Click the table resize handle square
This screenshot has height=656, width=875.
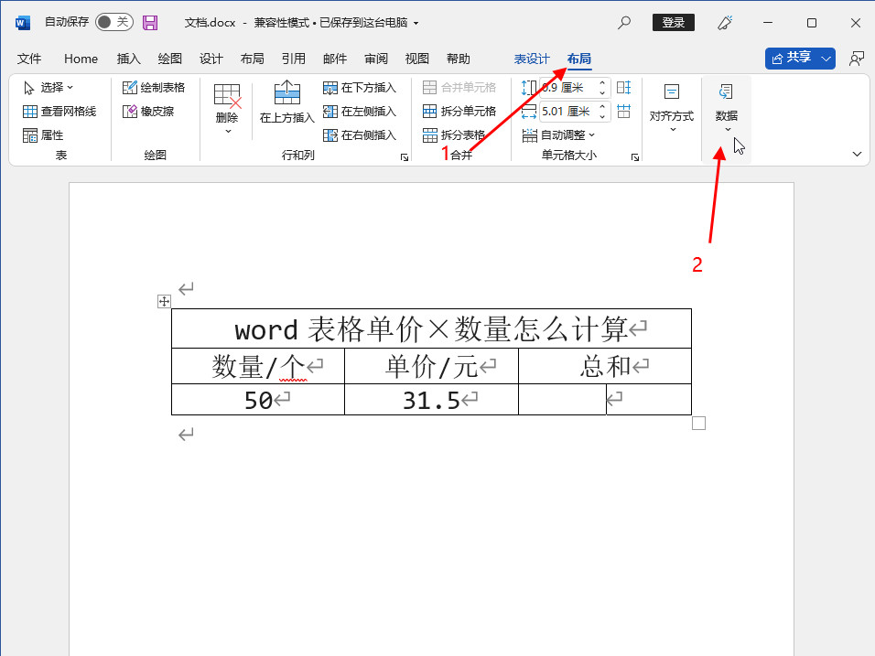click(x=698, y=424)
